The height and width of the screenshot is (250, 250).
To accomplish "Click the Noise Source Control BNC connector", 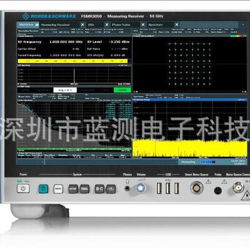I will pyautogui.click(x=238, y=187).
